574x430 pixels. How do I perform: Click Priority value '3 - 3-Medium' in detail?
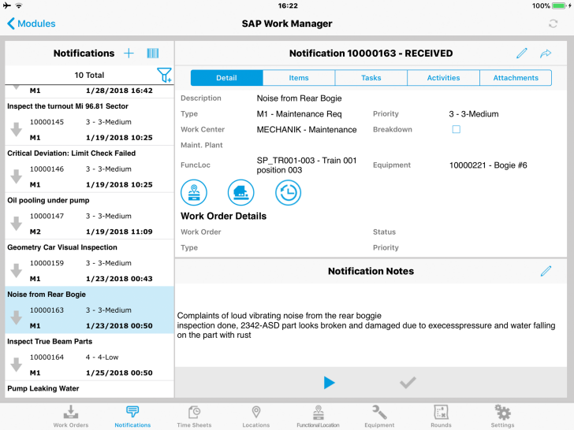point(474,114)
